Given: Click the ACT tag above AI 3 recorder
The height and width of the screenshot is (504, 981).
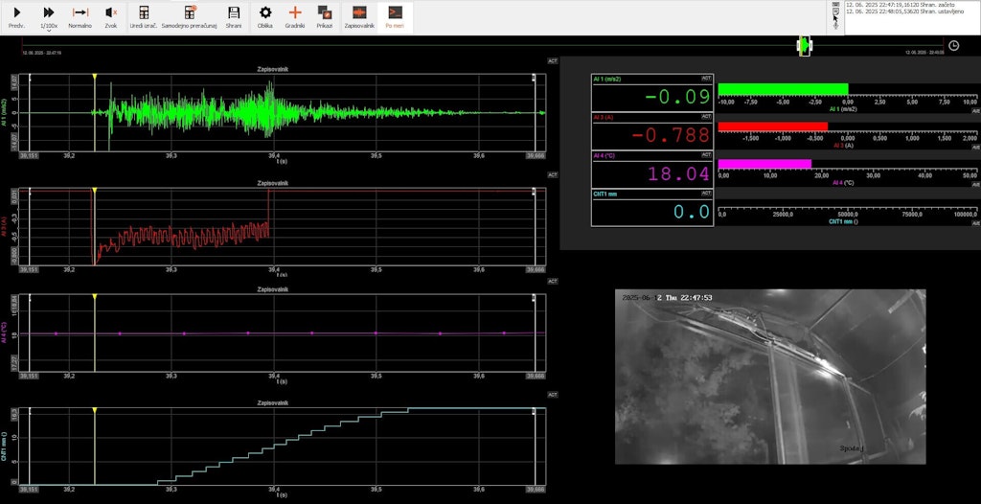Looking at the screenshot, I should pos(553,175).
